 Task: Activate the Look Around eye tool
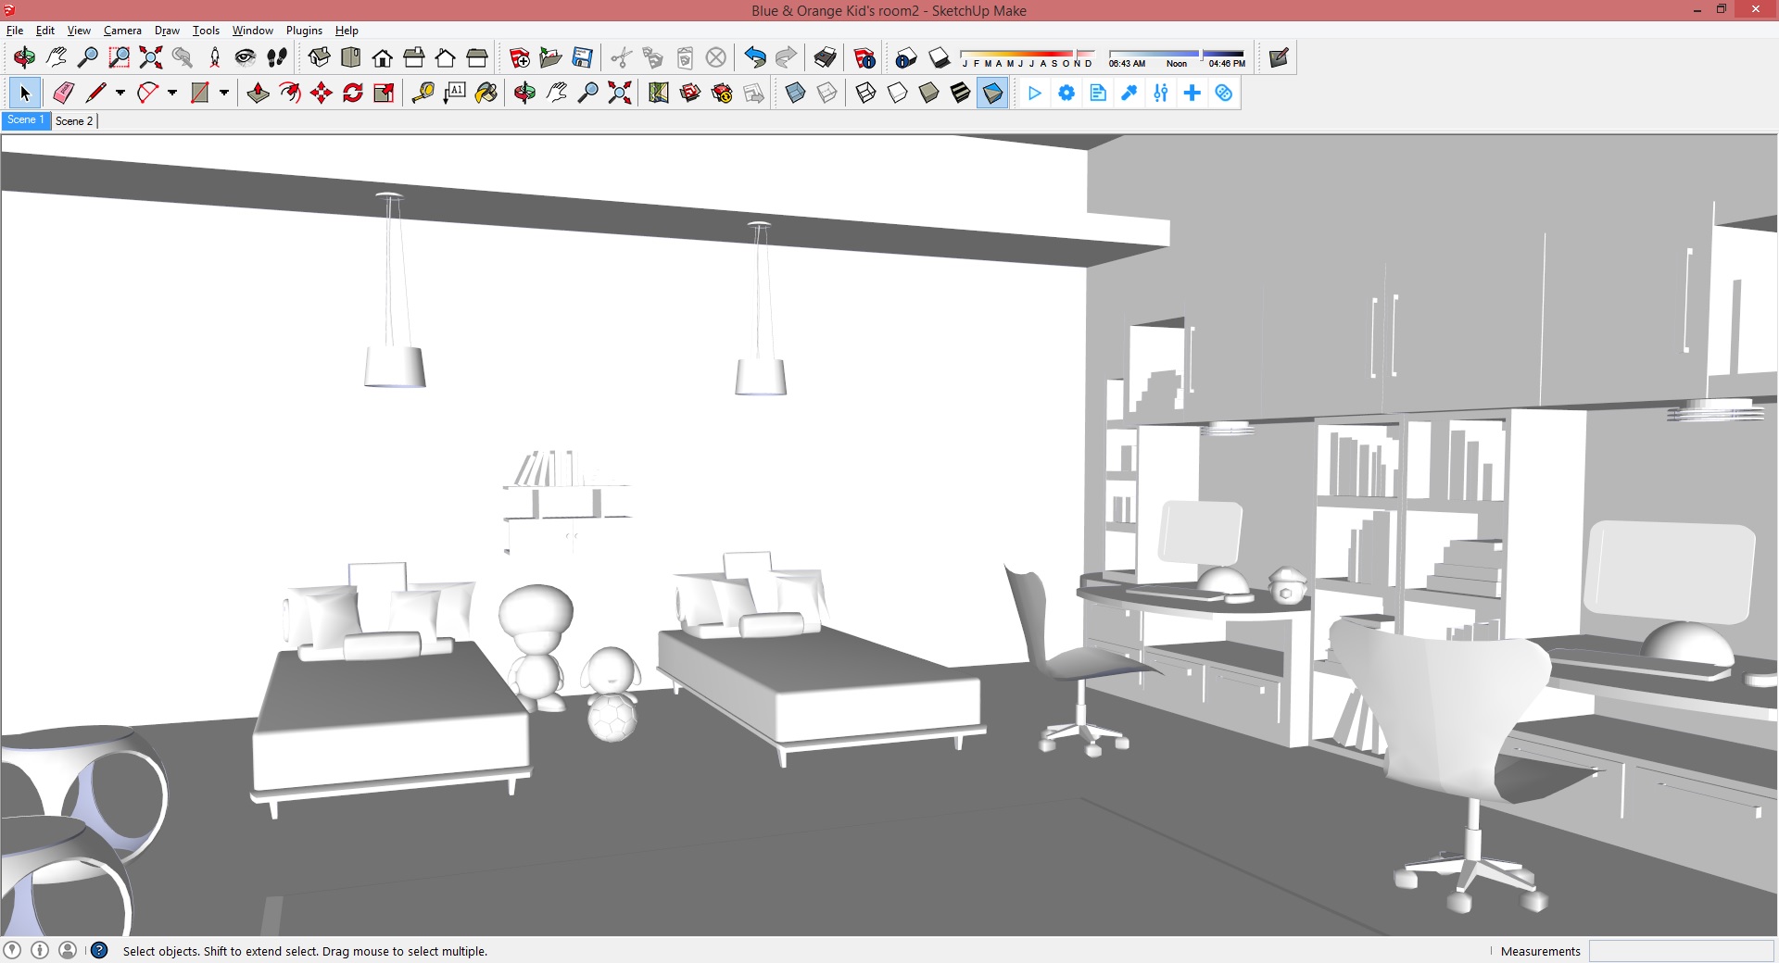[246, 58]
